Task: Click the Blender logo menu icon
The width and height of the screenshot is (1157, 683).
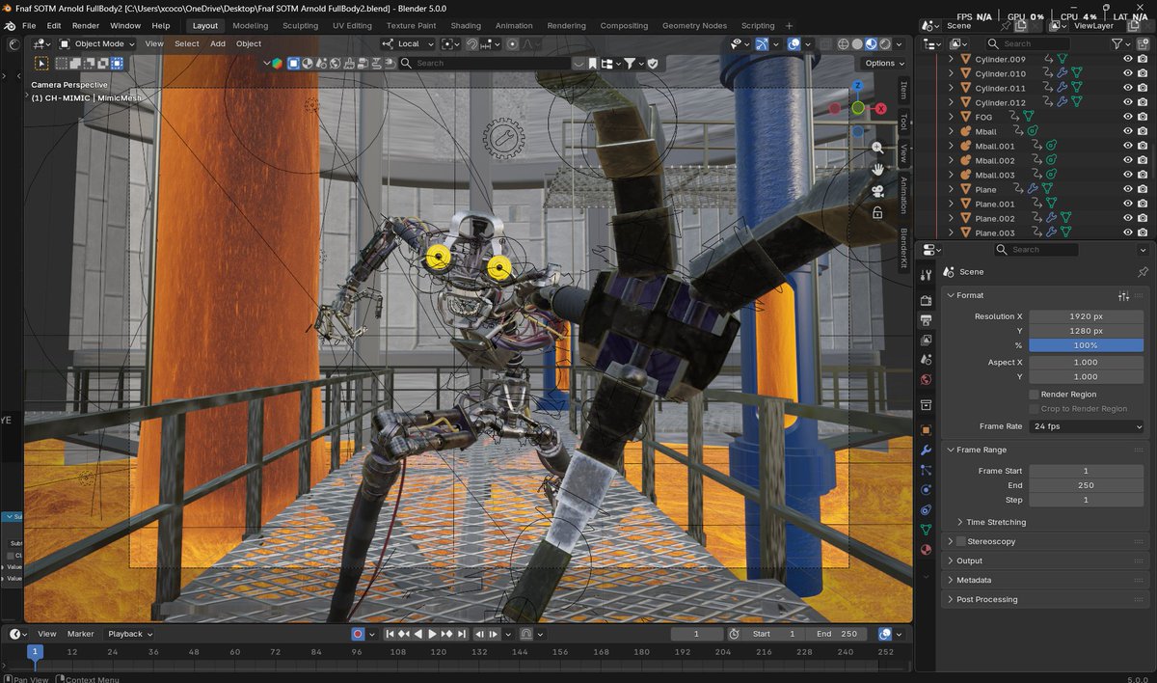Action: 9,25
